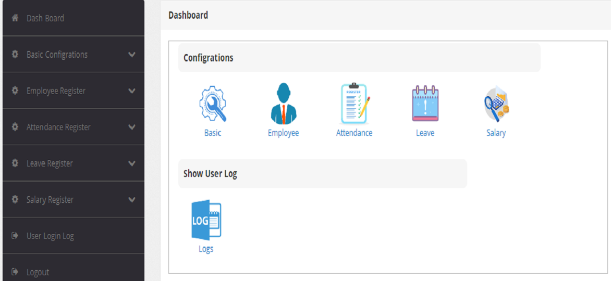Viewport: 611px width, 281px height.
Task: Select Logout from the sidebar
Action: tap(38, 272)
